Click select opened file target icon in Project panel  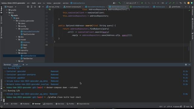tap(28, 7)
